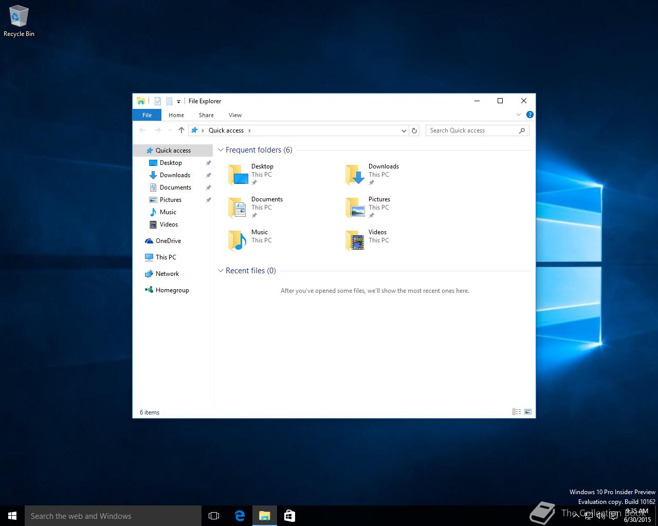Image resolution: width=658 pixels, height=526 pixels.
Task: Select This PC in navigation pane
Action: 166,257
